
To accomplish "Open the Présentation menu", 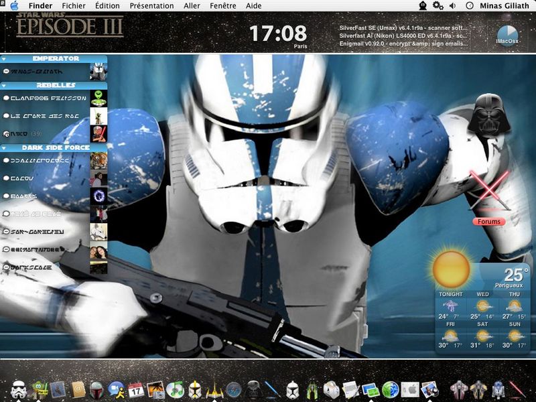I will (x=152, y=6).
